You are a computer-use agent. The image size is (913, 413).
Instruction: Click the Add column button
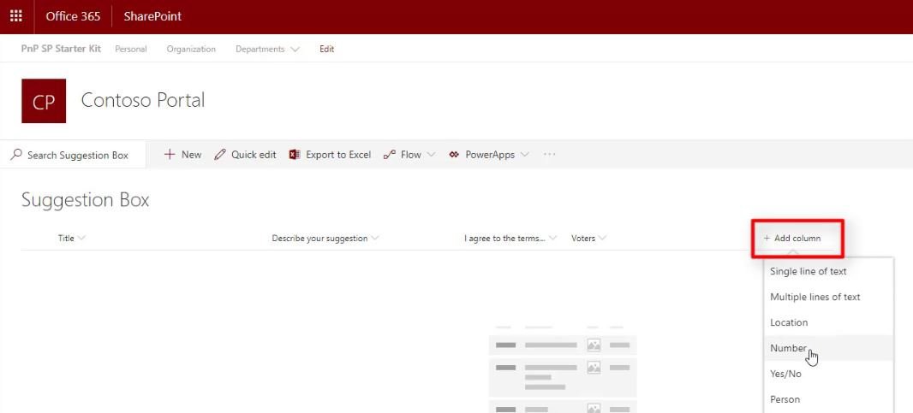coord(792,238)
